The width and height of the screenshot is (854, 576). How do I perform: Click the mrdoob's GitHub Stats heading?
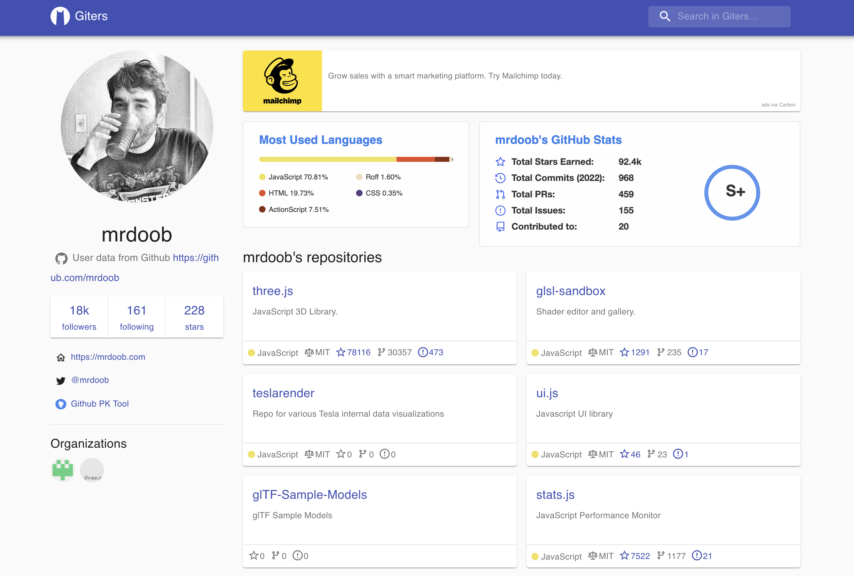point(558,140)
